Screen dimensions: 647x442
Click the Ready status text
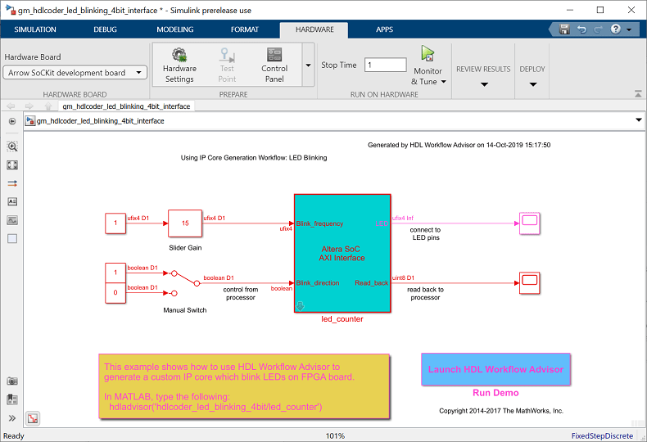pos(14,435)
